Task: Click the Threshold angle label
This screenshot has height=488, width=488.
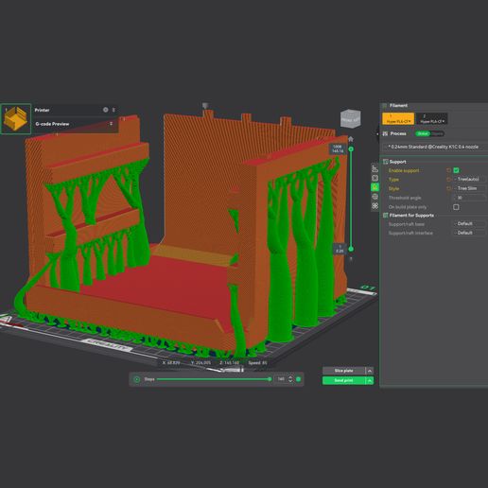Action: [405, 198]
